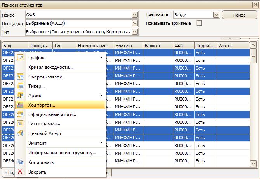Enable the Показывать архивные checkbox
Viewport: 260px width, 179px height.
coord(199,23)
